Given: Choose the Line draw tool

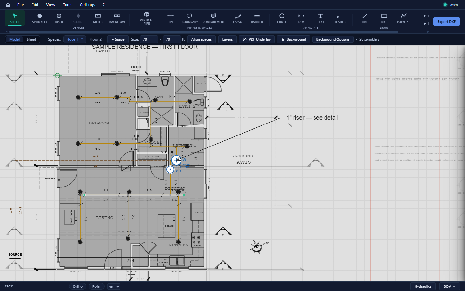Looking at the screenshot, I should click(x=365, y=18).
